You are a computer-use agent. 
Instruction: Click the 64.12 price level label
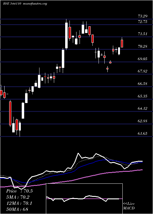[143, 109]
